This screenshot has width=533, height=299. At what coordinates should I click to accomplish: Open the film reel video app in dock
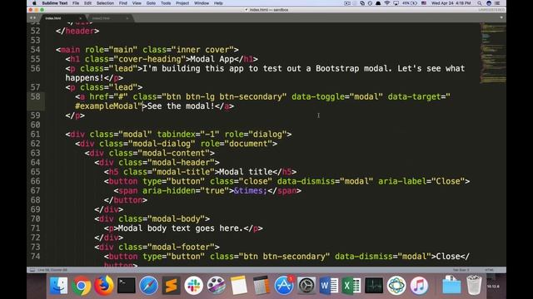pos(217,286)
